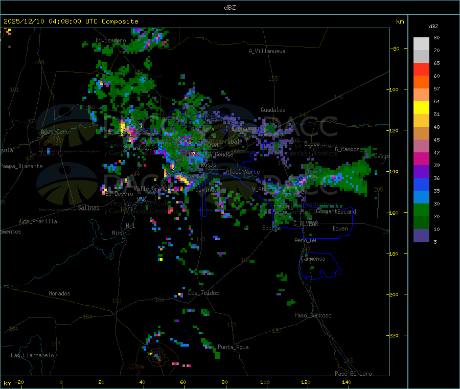Click the Paso_Barroso location label
Image resolution: width=460 pixels, height=389 pixels.
313,315
